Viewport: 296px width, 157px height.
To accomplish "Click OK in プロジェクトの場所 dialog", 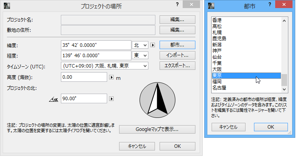I will [177, 146].
